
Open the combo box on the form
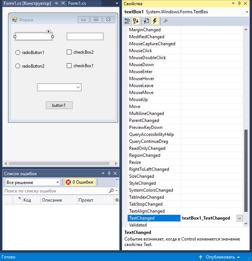coord(78,87)
